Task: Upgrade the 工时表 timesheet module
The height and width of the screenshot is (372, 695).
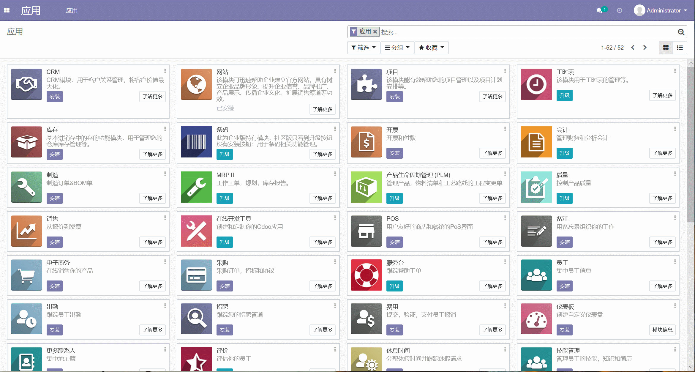Action: 564,95
